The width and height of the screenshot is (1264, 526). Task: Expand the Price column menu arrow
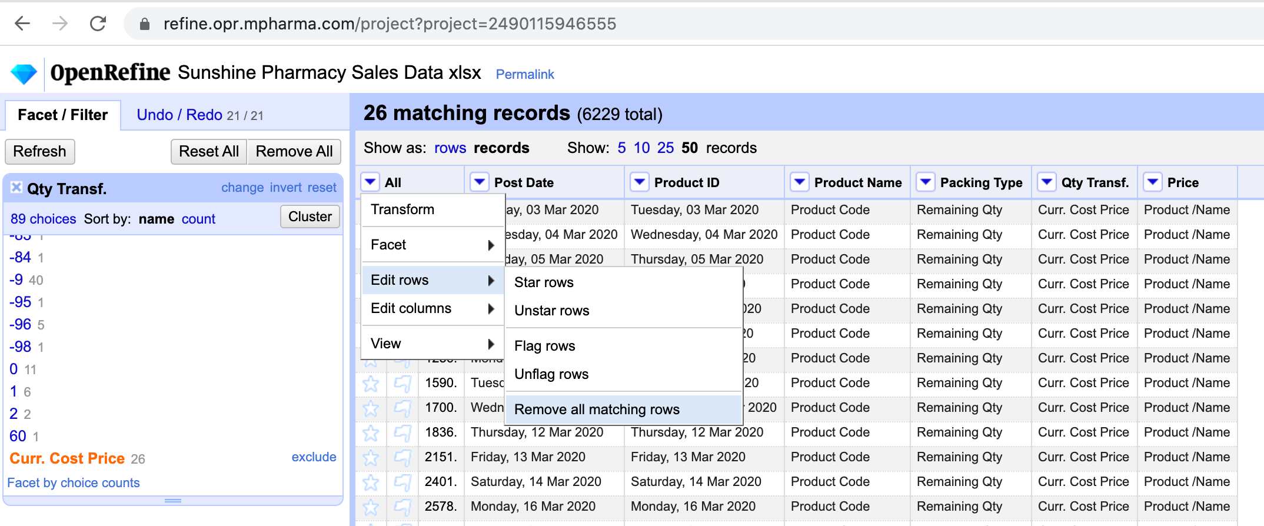click(x=1153, y=182)
